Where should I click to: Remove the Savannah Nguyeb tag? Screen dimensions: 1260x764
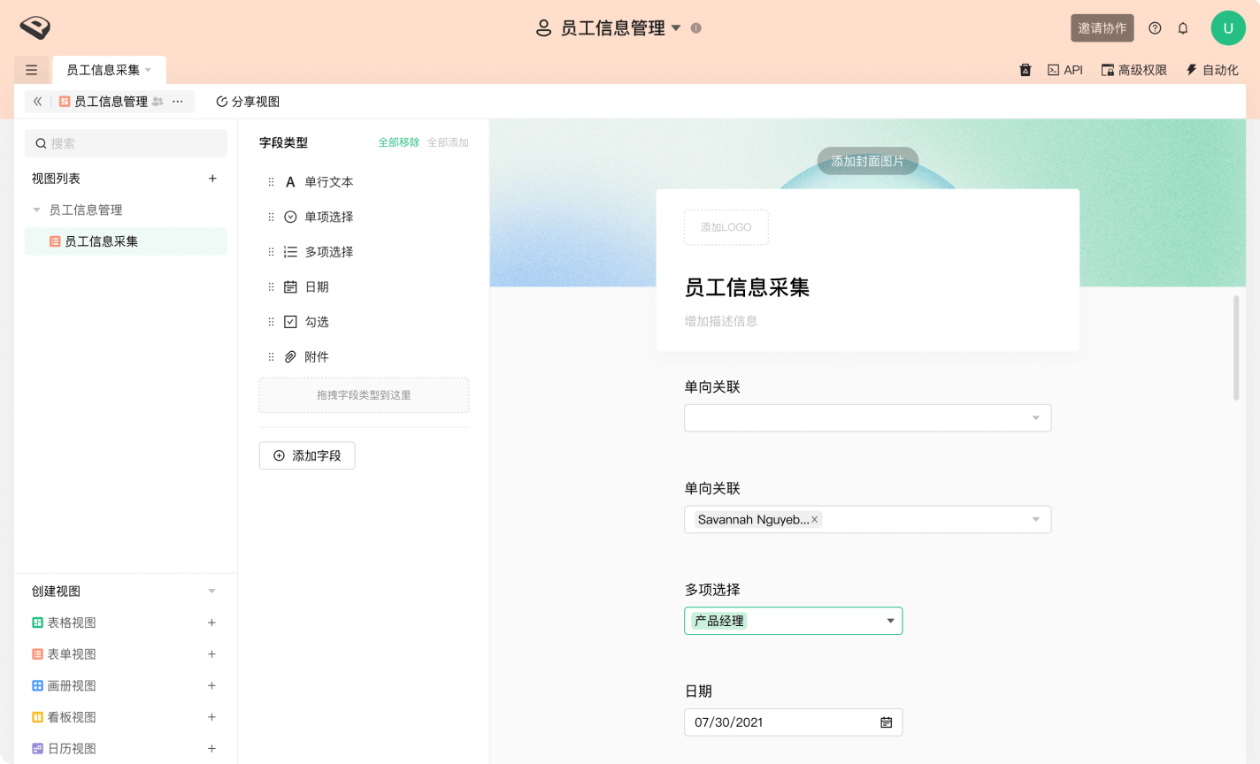pos(815,520)
